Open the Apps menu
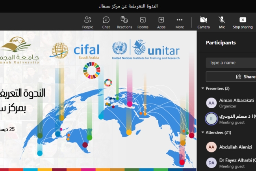256x171 pixels. [161, 23]
